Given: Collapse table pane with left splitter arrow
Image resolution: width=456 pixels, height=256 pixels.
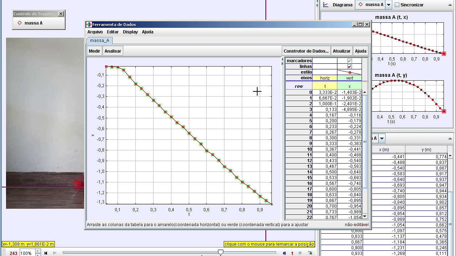Looking at the screenshot, I should click(x=283, y=59).
